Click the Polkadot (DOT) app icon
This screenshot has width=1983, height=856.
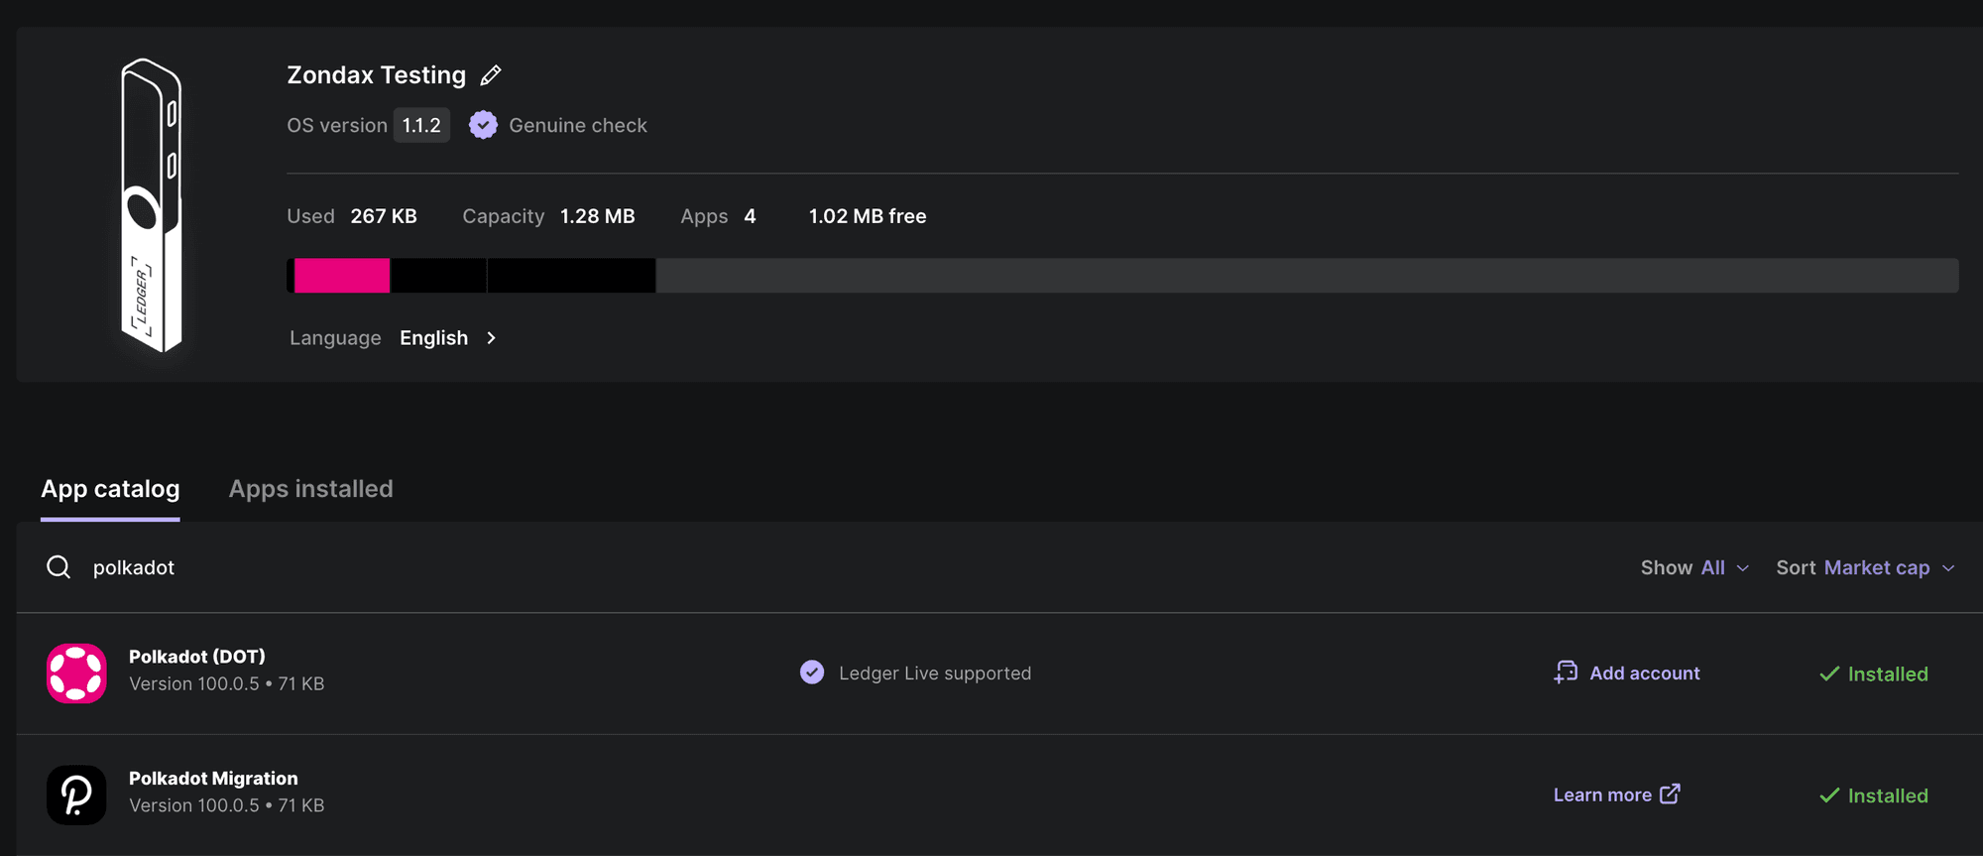click(x=76, y=673)
